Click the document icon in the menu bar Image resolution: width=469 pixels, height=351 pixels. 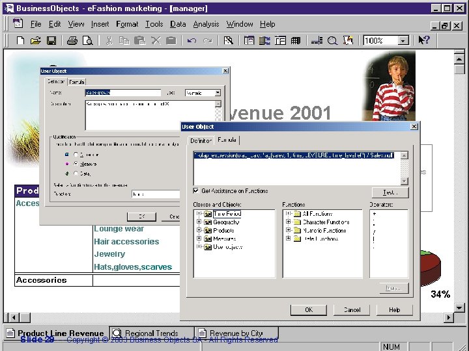click(18, 23)
